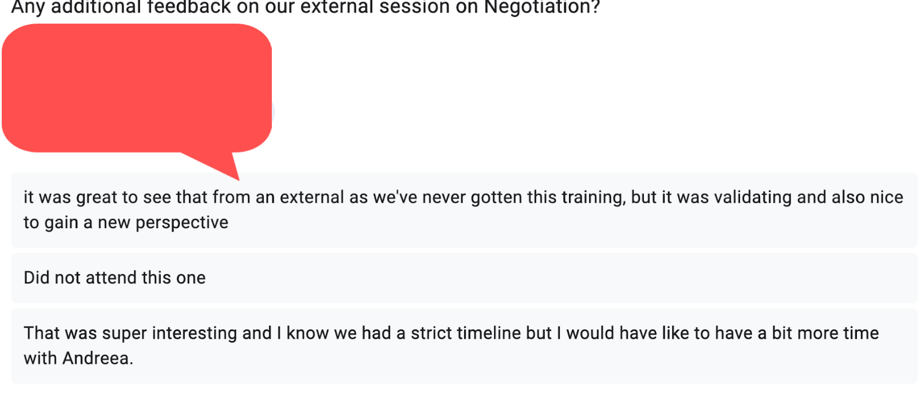Click "never gotten" in the first response

coord(472,197)
